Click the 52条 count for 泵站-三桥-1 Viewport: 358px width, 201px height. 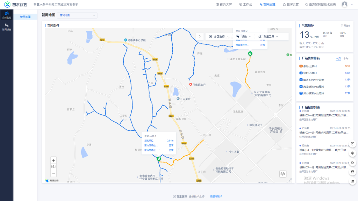(x=348, y=66)
